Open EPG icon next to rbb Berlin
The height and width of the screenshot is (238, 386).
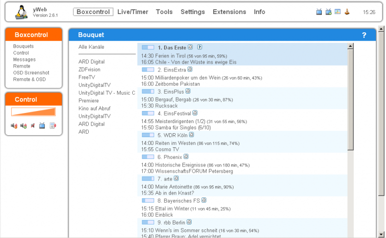pos(189,222)
